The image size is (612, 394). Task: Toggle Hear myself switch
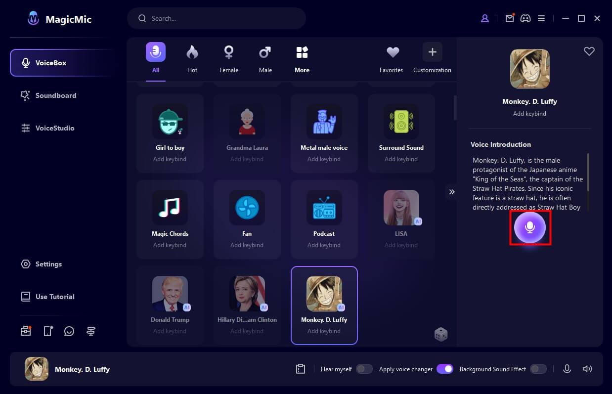coord(364,369)
